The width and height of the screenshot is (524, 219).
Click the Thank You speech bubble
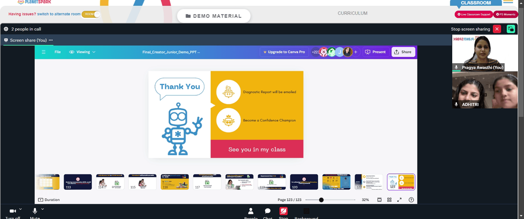pos(180,88)
